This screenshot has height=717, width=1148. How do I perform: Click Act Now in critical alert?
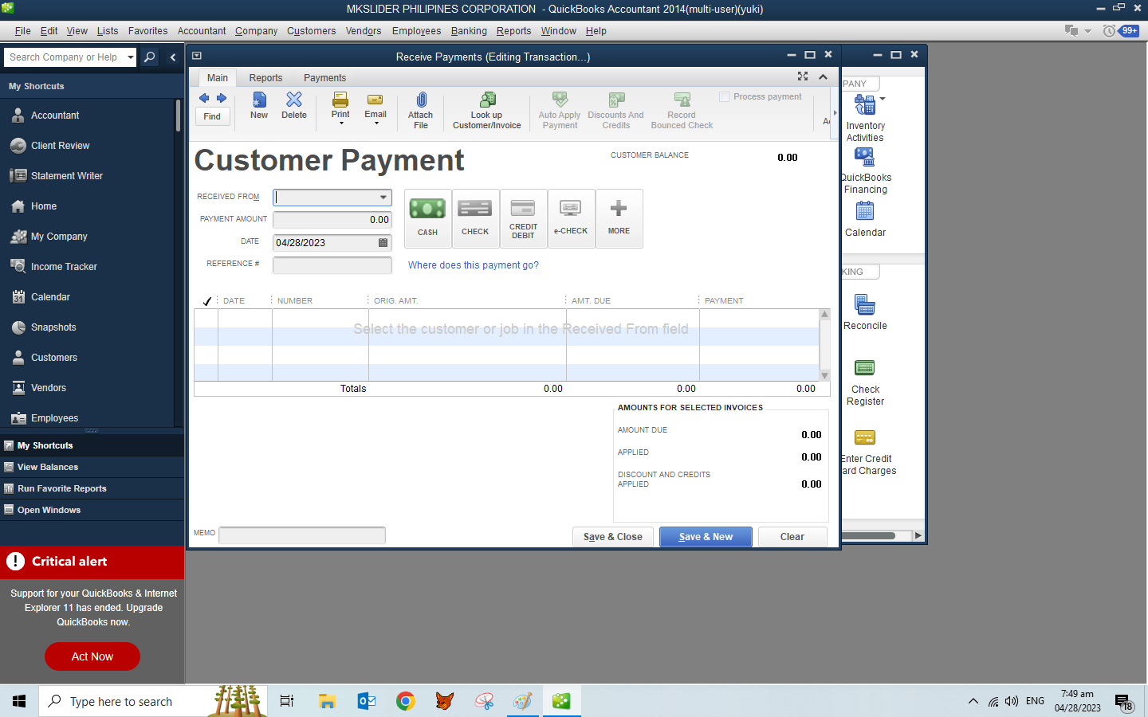92,656
